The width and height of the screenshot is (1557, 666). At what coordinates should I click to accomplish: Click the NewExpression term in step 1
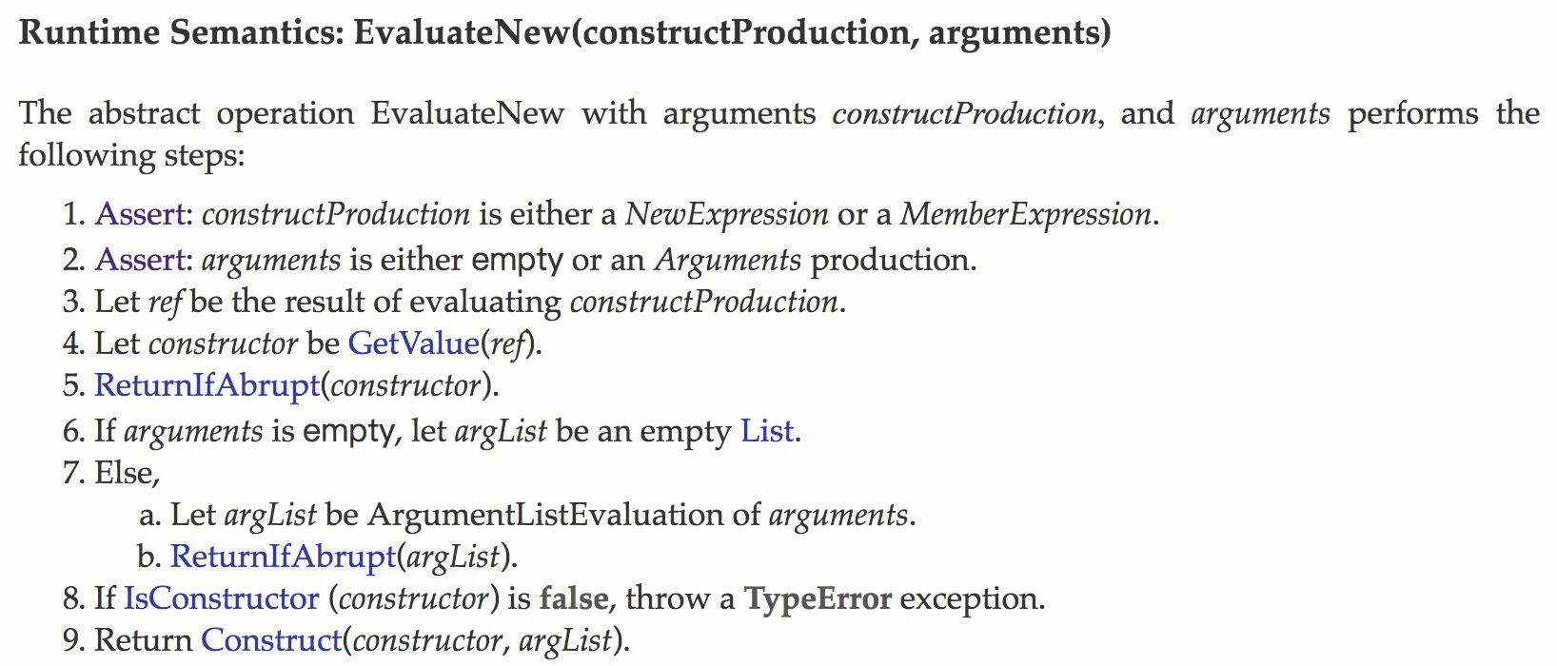tap(726, 214)
